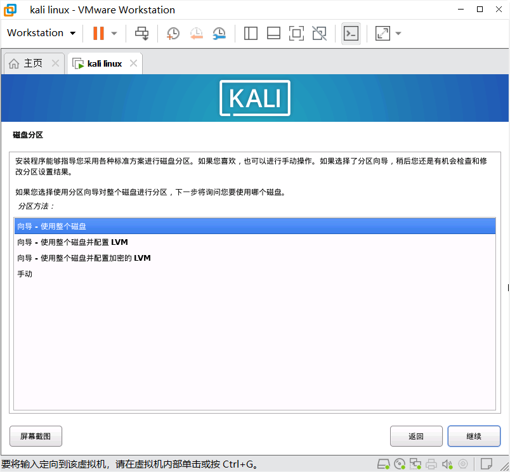Screen dimensions: 510x472
Task: Enter full screen mode
Action: tap(296, 33)
